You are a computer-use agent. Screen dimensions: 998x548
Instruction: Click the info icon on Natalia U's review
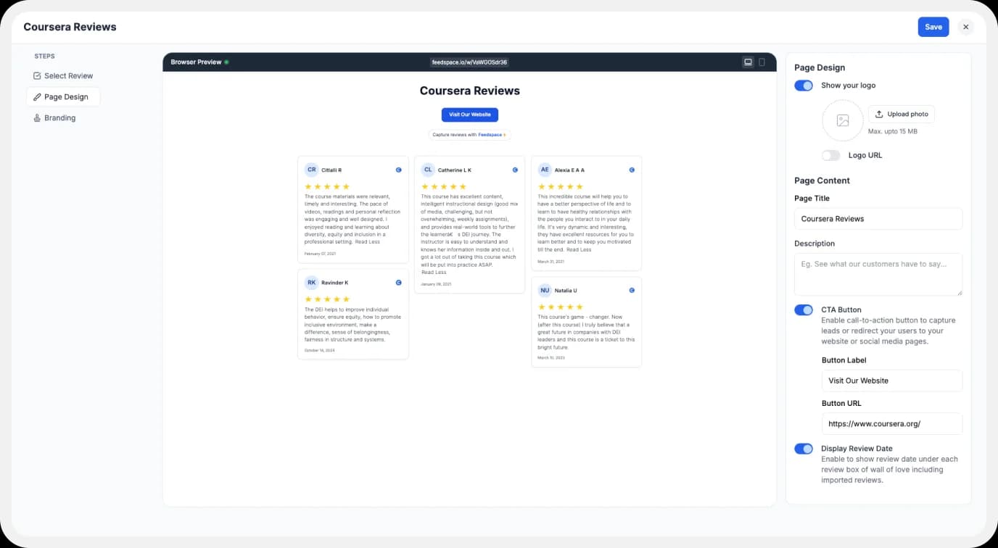(x=632, y=290)
